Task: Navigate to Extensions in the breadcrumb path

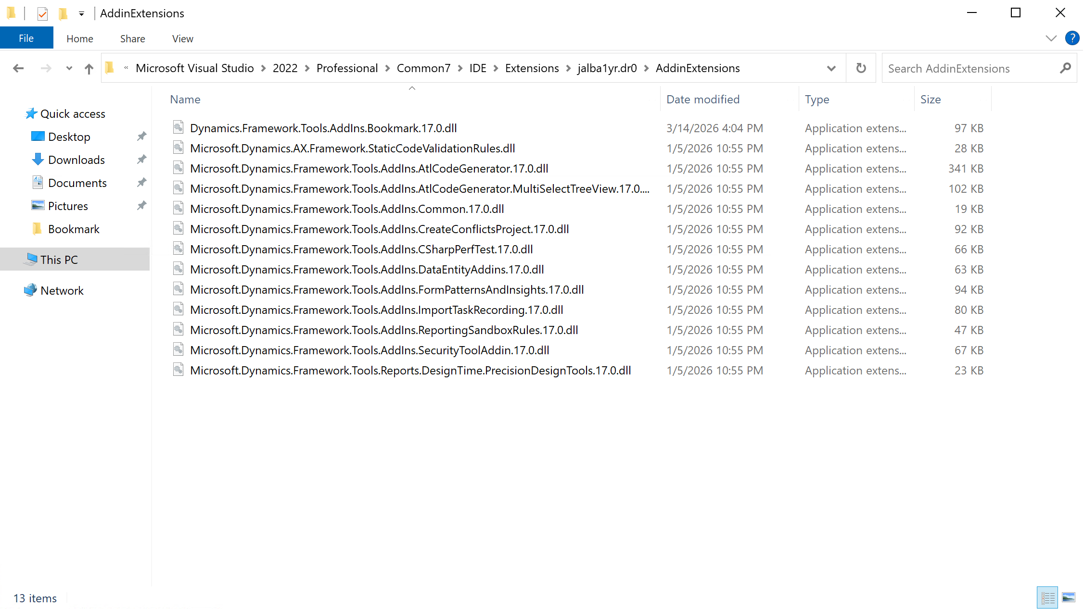Action: [x=532, y=68]
